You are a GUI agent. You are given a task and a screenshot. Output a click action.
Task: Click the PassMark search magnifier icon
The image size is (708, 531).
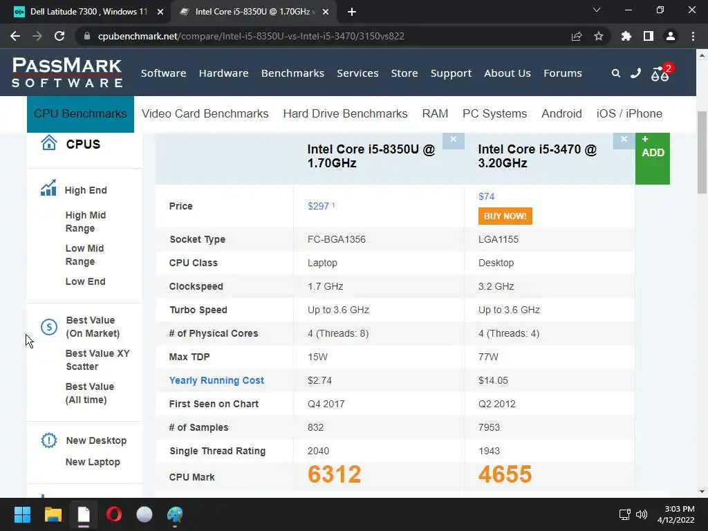pyautogui.click(x=616, y=73)
